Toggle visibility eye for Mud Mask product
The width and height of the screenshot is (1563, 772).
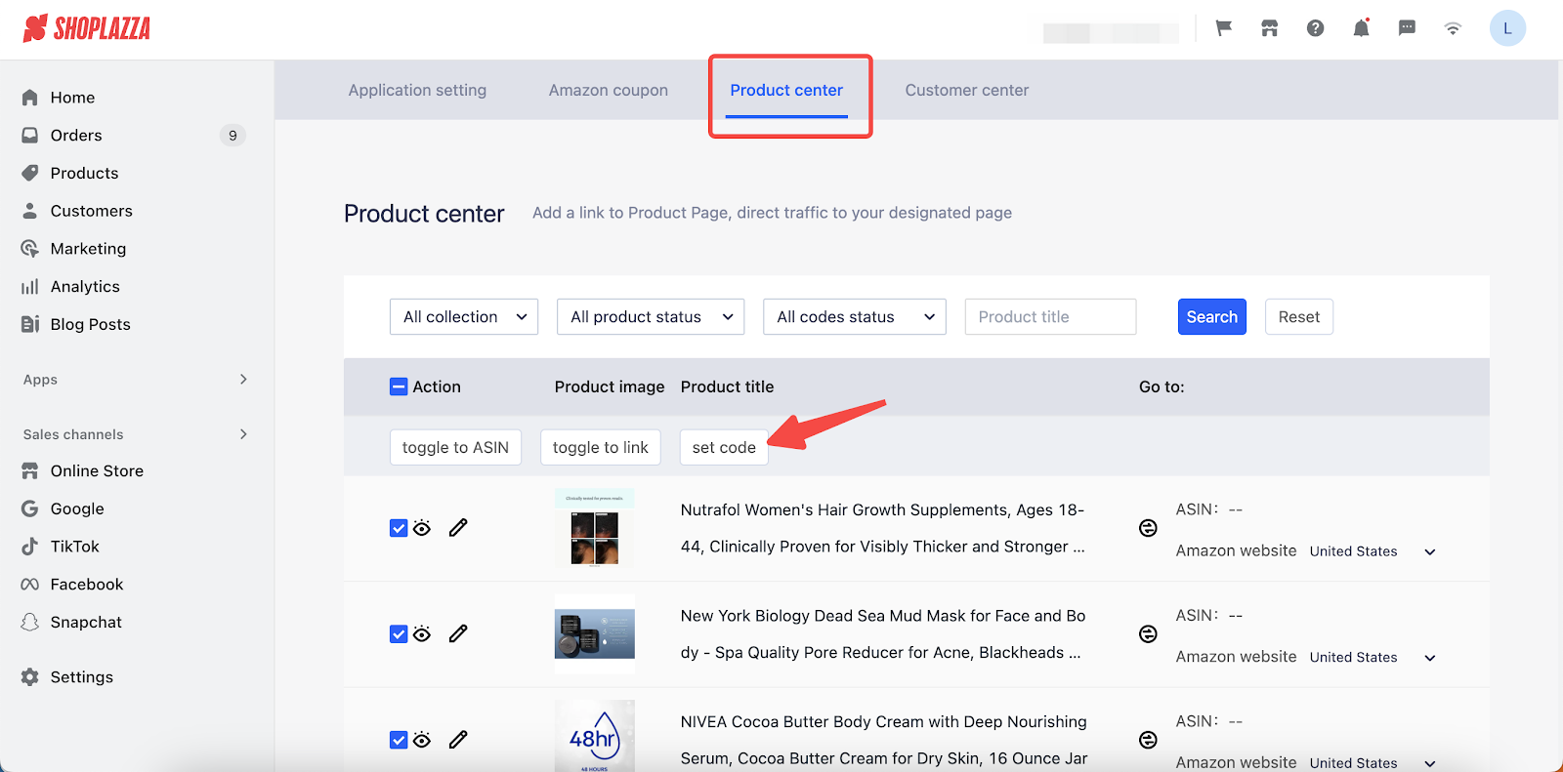(422, 634)
